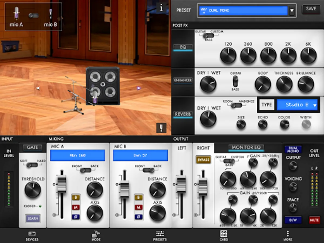Open Cabs in bottom bar
Screen dimensions: 324x243
(x=224, y=236)
